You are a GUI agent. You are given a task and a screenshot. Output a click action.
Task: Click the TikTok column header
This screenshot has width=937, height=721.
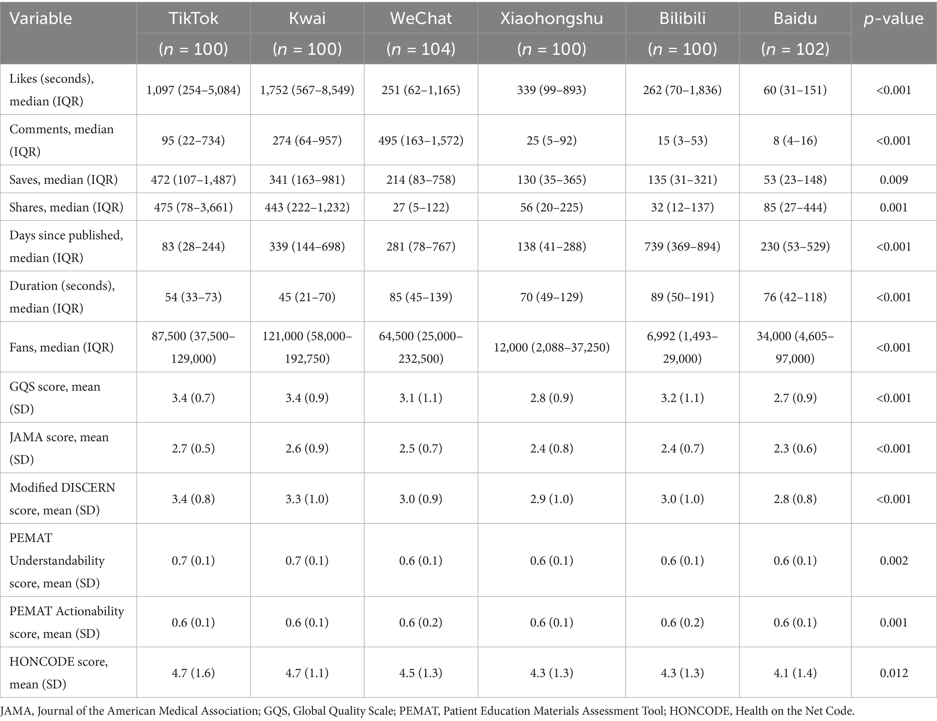point(193,18)
